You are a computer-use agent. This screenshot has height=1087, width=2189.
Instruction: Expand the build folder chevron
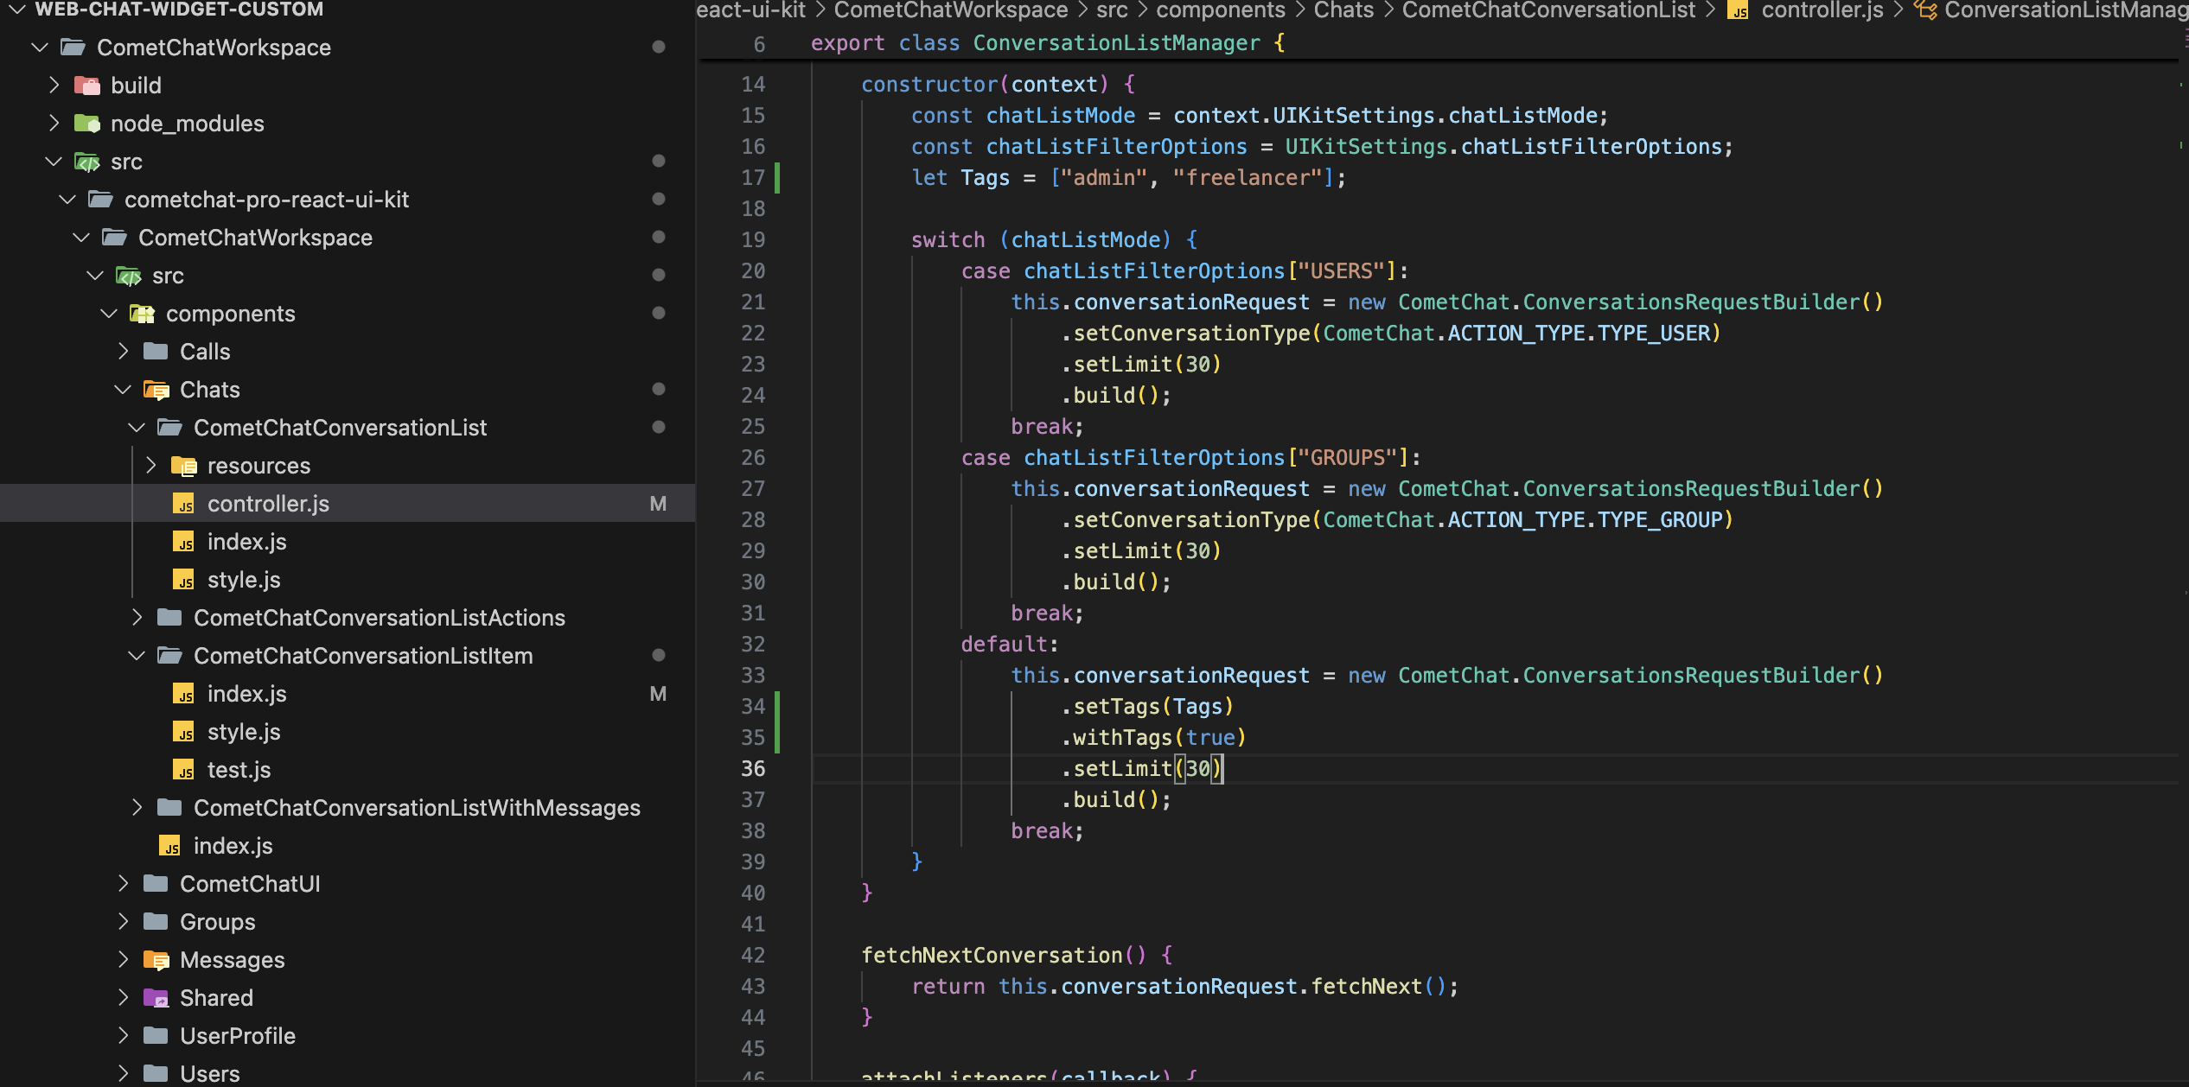click(54, 86)
